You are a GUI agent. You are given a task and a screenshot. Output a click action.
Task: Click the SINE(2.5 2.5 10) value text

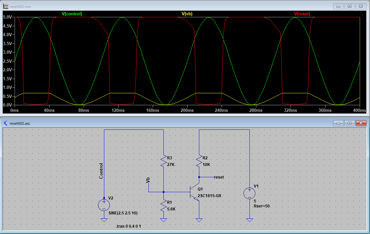tap(123, 213)
